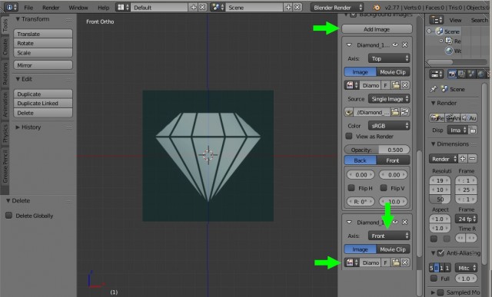Switch to the Grease Pencil tab

pos(5,167)
